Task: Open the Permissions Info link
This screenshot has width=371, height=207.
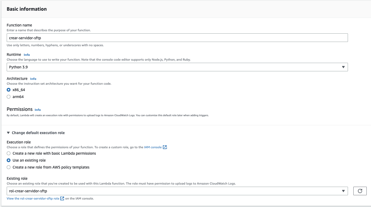Action: (x=38, y=110)
